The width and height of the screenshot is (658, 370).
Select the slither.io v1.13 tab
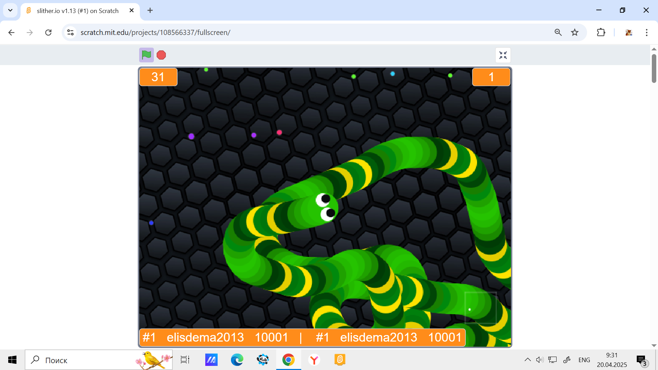pos(77,11)
